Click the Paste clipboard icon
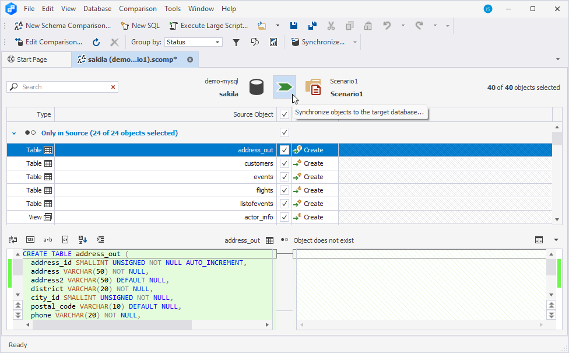Viewport: 569px width, 353px height. [x=368, y=26]
